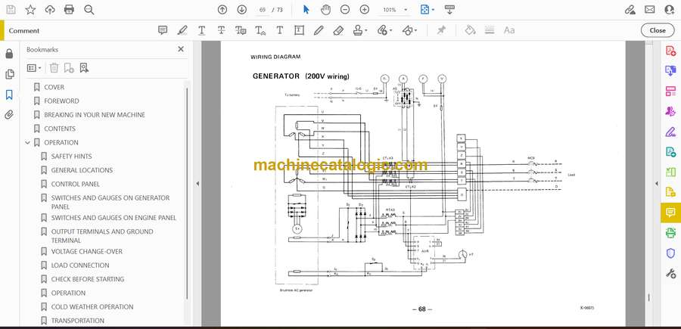Choose the pencil drawing tool
The image size is (681, 329).
point(319,30)
